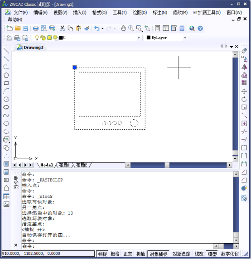The height and width of the screenshot is (259, 251).
Task: Open the Table tool in left toolbar
Action: [x=6, y=196]
